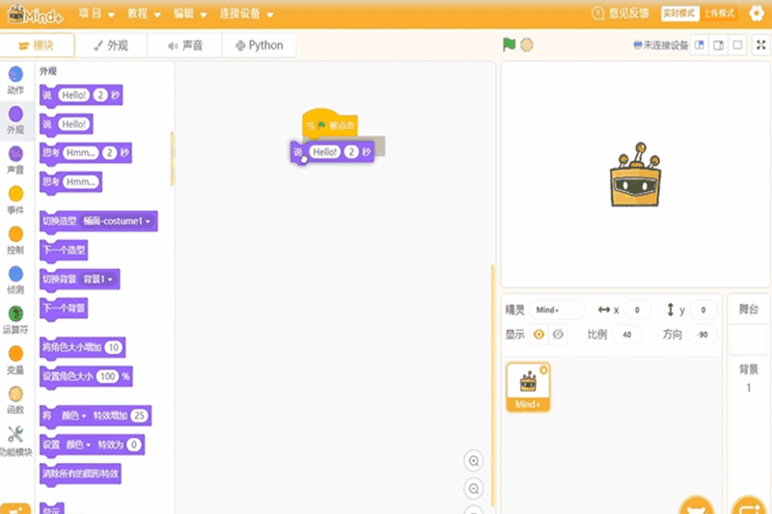Click the sprite y coordinate field
The width and height of the screenshot is (772, 514).
point(703,310)
